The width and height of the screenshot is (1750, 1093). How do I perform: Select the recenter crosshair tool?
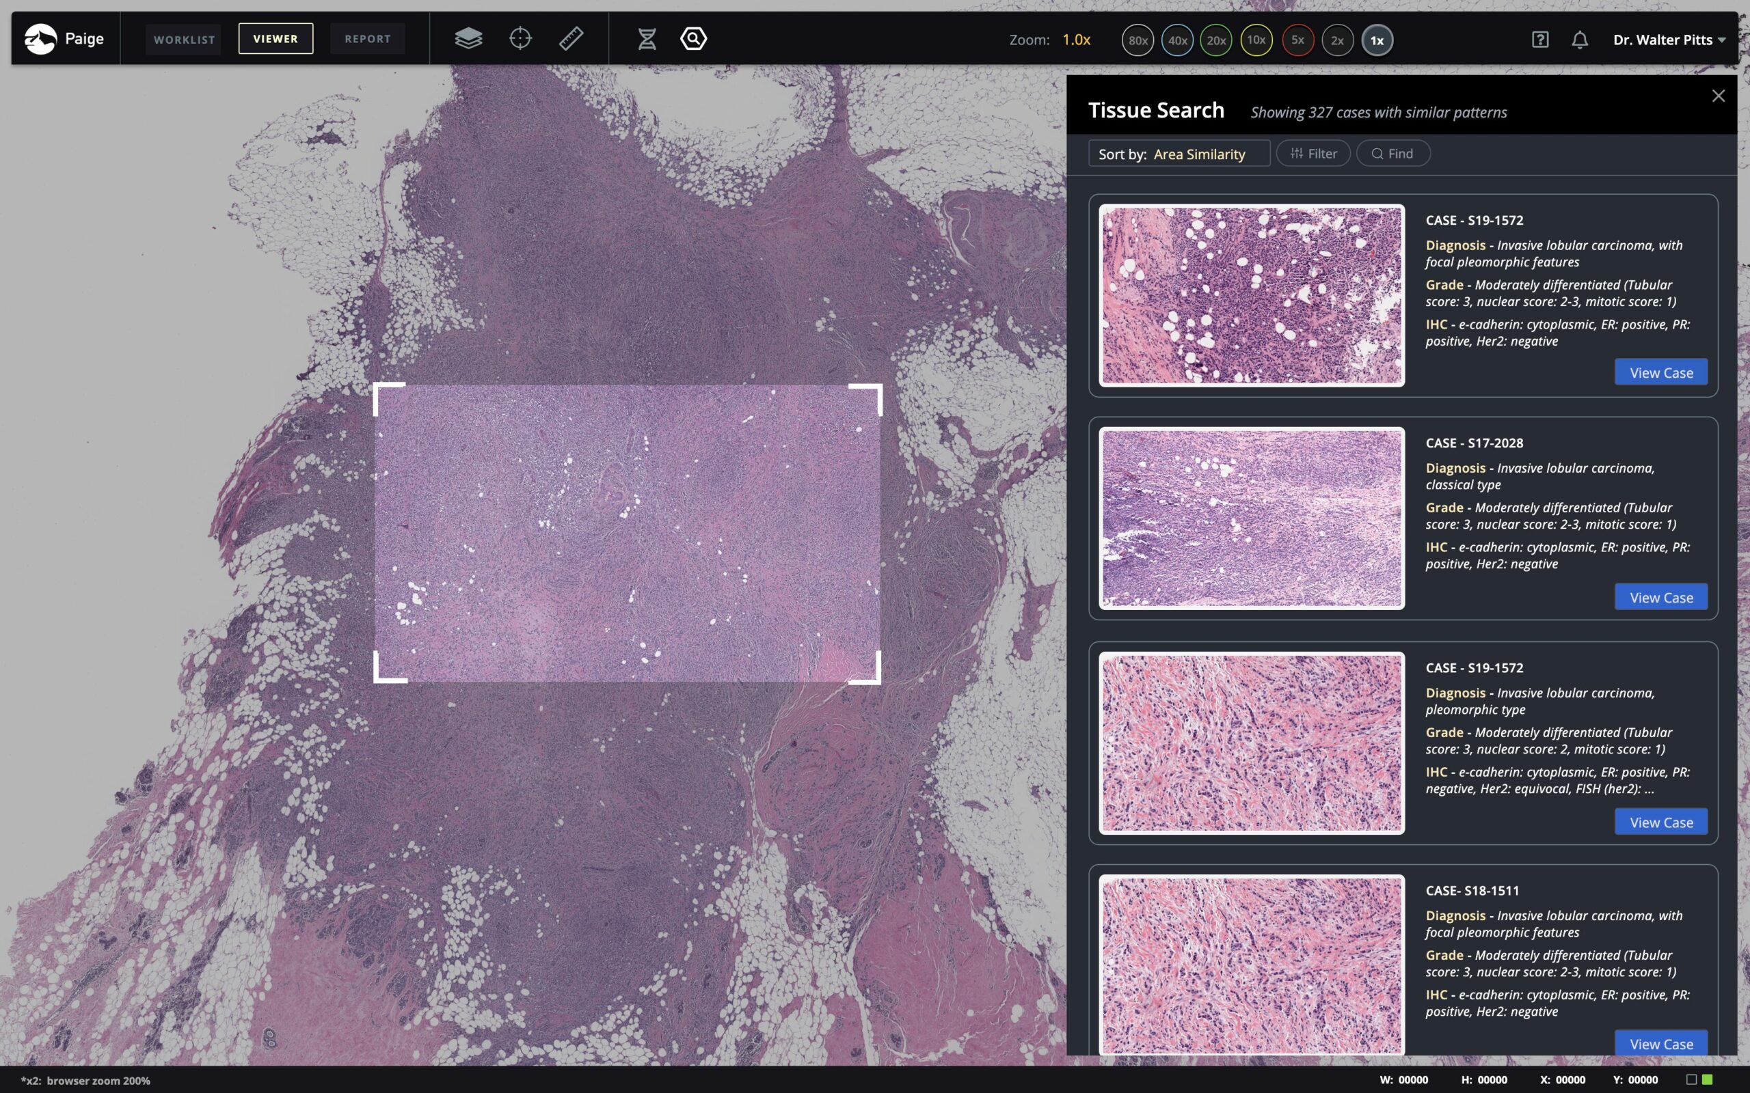pos(520,38)
